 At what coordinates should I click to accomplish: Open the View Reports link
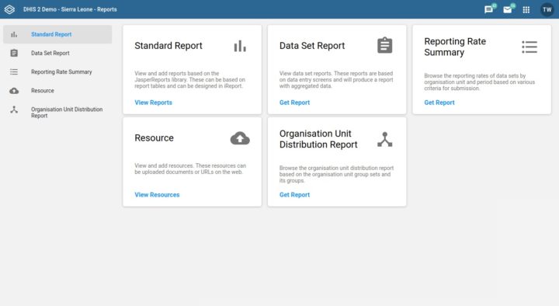tap(153, 103)
